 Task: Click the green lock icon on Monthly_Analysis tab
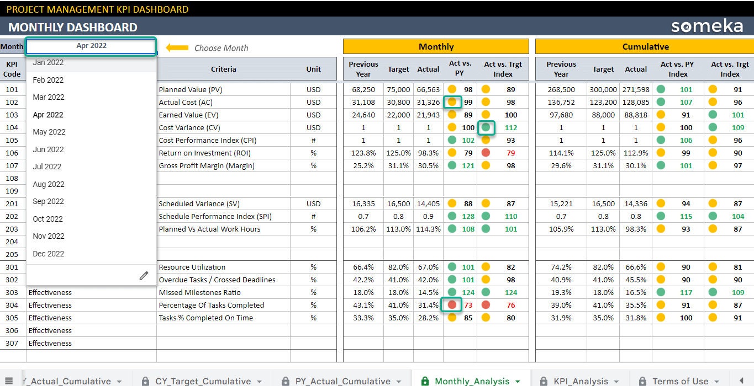425,381
